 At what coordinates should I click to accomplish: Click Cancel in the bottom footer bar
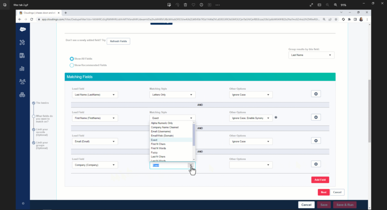pos(306,205)
